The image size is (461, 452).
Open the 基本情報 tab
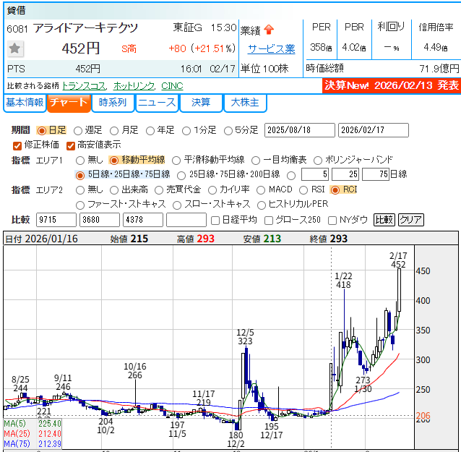(25, 103)
